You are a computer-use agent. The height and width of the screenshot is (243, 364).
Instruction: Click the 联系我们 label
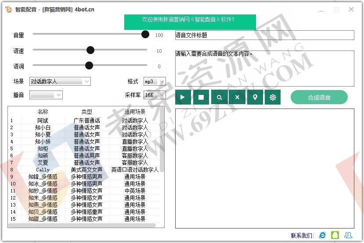tap(302, 236)
